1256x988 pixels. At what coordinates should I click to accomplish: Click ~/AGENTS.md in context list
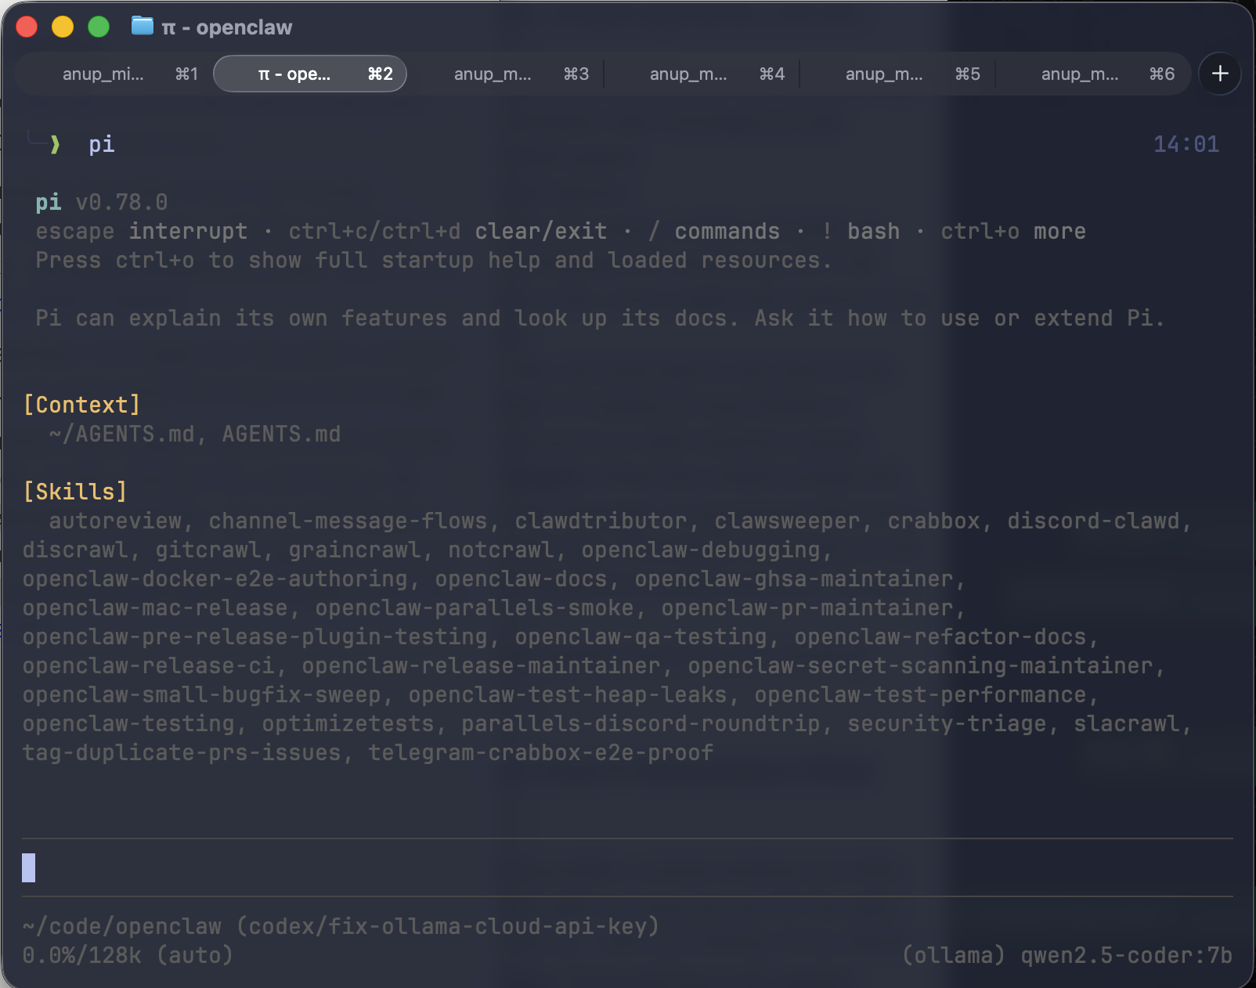121,434
